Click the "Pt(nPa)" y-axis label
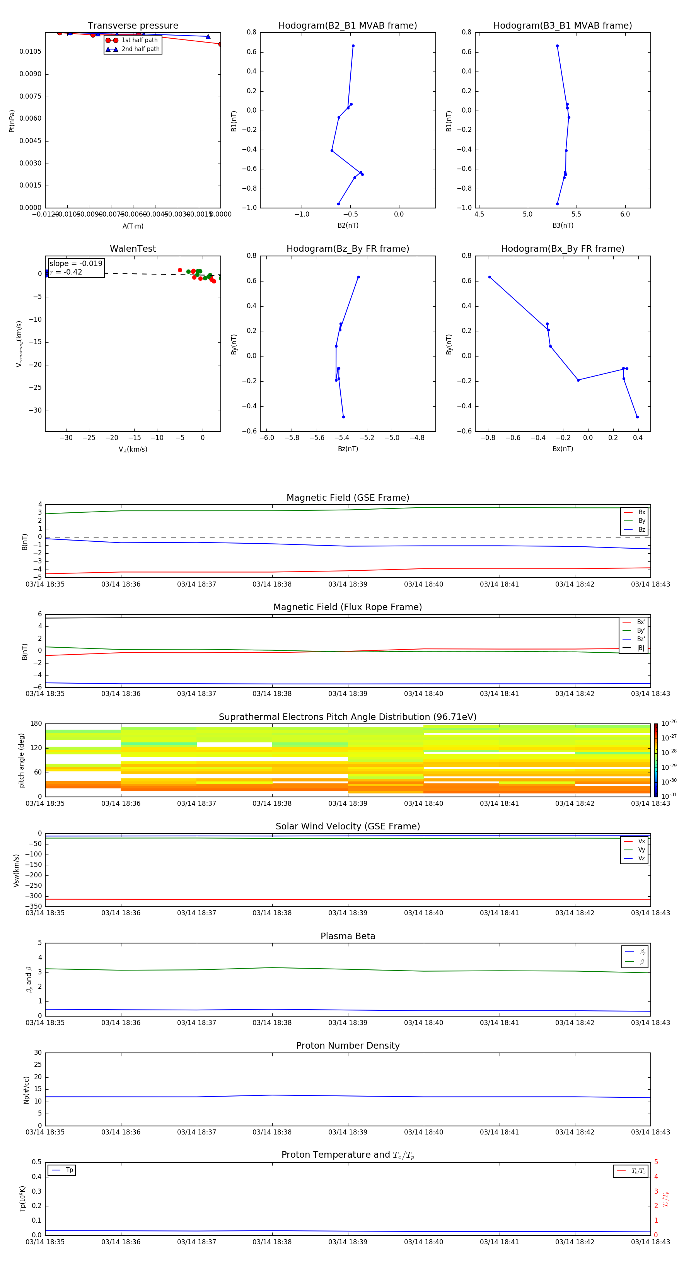This screenshot has height=1276, width=696. (x=12, y=120)
